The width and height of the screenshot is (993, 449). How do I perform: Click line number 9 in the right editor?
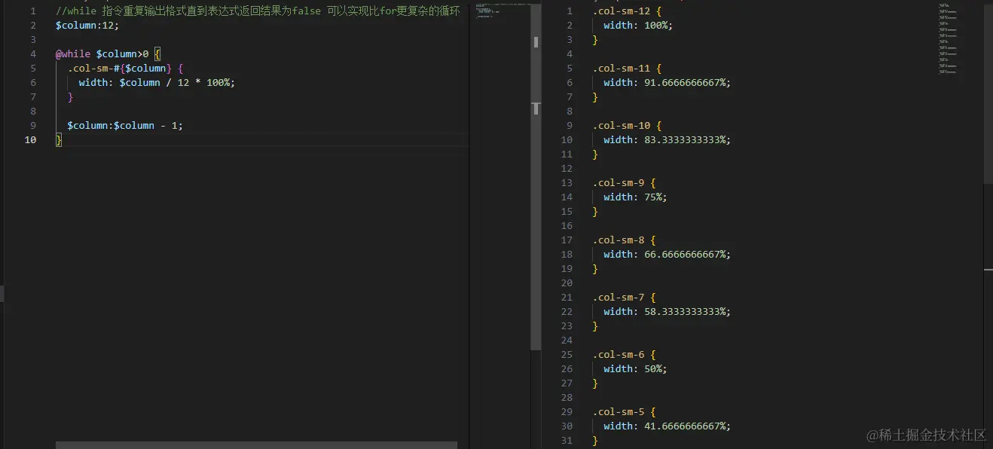[570, 126]
